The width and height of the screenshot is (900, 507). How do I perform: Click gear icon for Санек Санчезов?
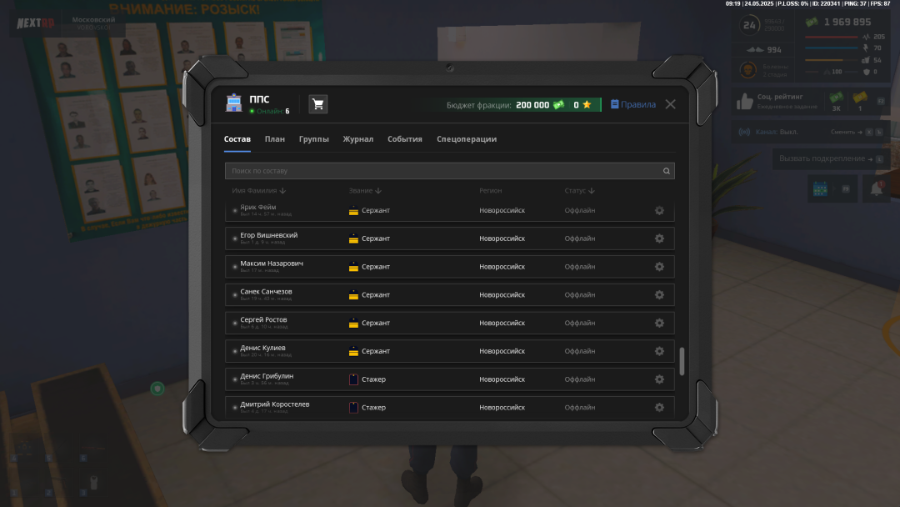(659, 295)
